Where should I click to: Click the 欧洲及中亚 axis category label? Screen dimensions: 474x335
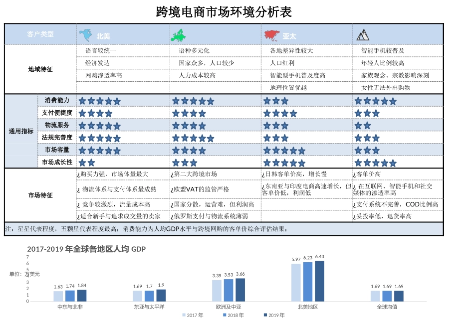[229, 307]
